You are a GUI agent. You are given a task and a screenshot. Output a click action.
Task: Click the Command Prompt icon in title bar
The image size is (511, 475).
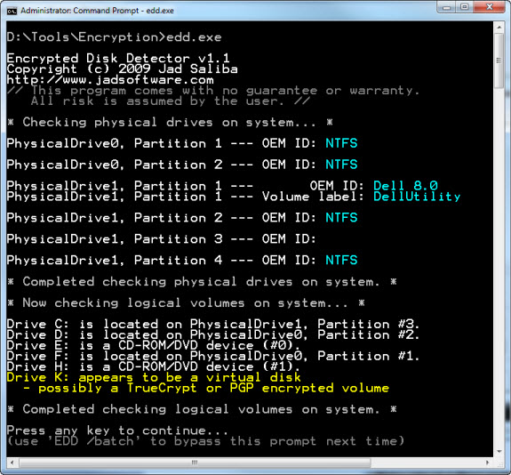[x=12, y=11]
